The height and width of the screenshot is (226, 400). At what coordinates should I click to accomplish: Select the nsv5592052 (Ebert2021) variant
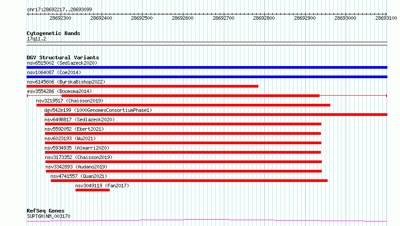tap(74, 129)
